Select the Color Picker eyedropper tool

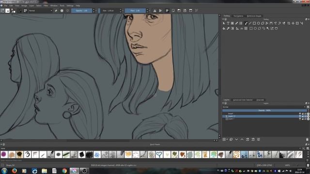228,29
